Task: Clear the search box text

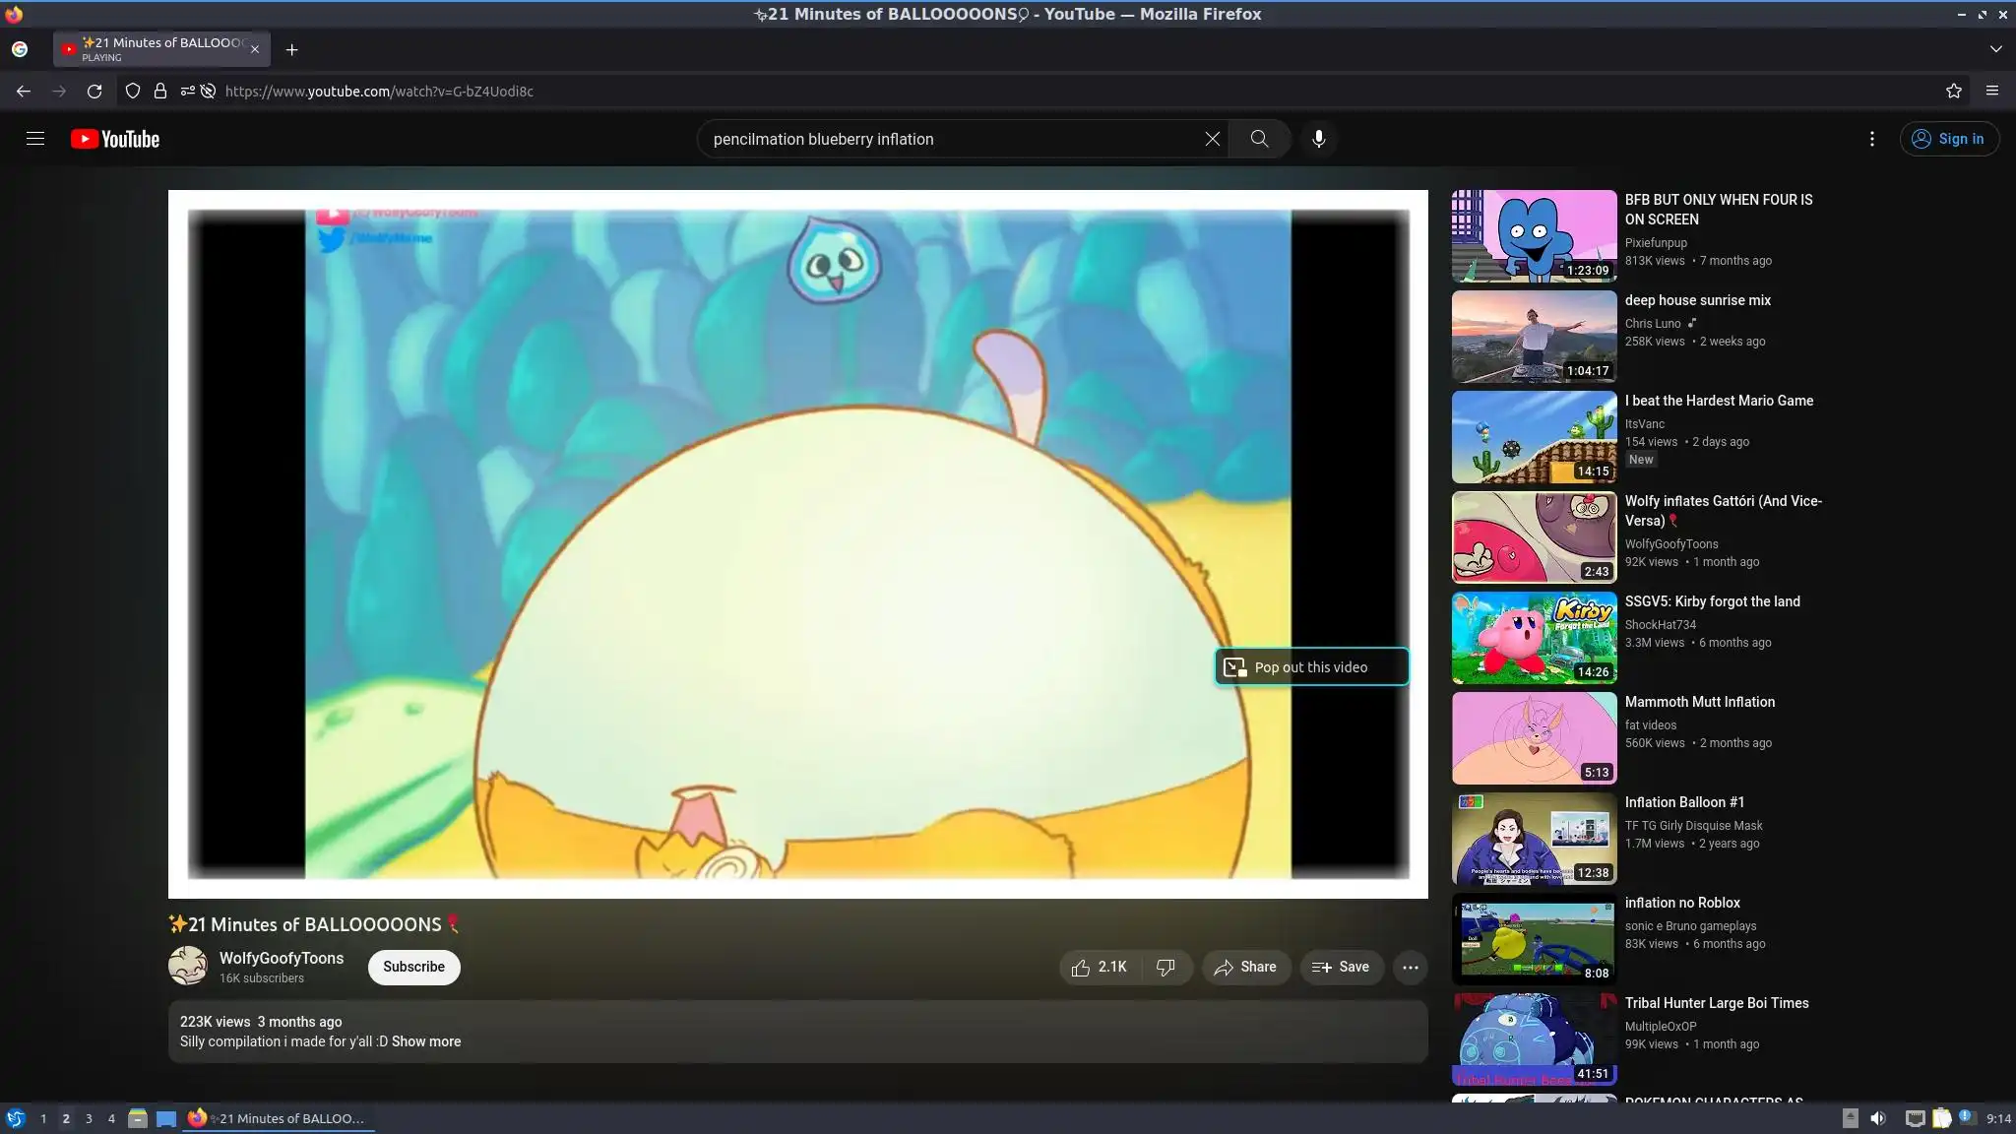Action: click(1212, 139)
